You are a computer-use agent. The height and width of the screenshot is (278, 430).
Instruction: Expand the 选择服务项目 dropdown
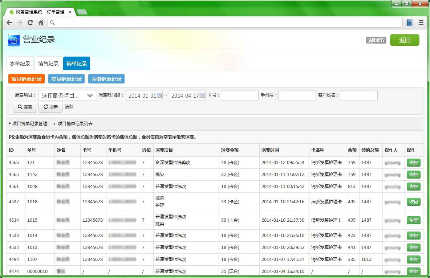pos(67,95)
